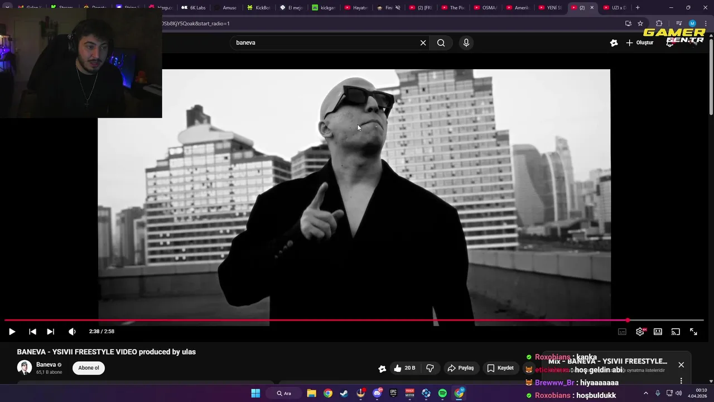Like the video, 20 B likes
The height and width of the screenshot is (402, 714).
404,368
